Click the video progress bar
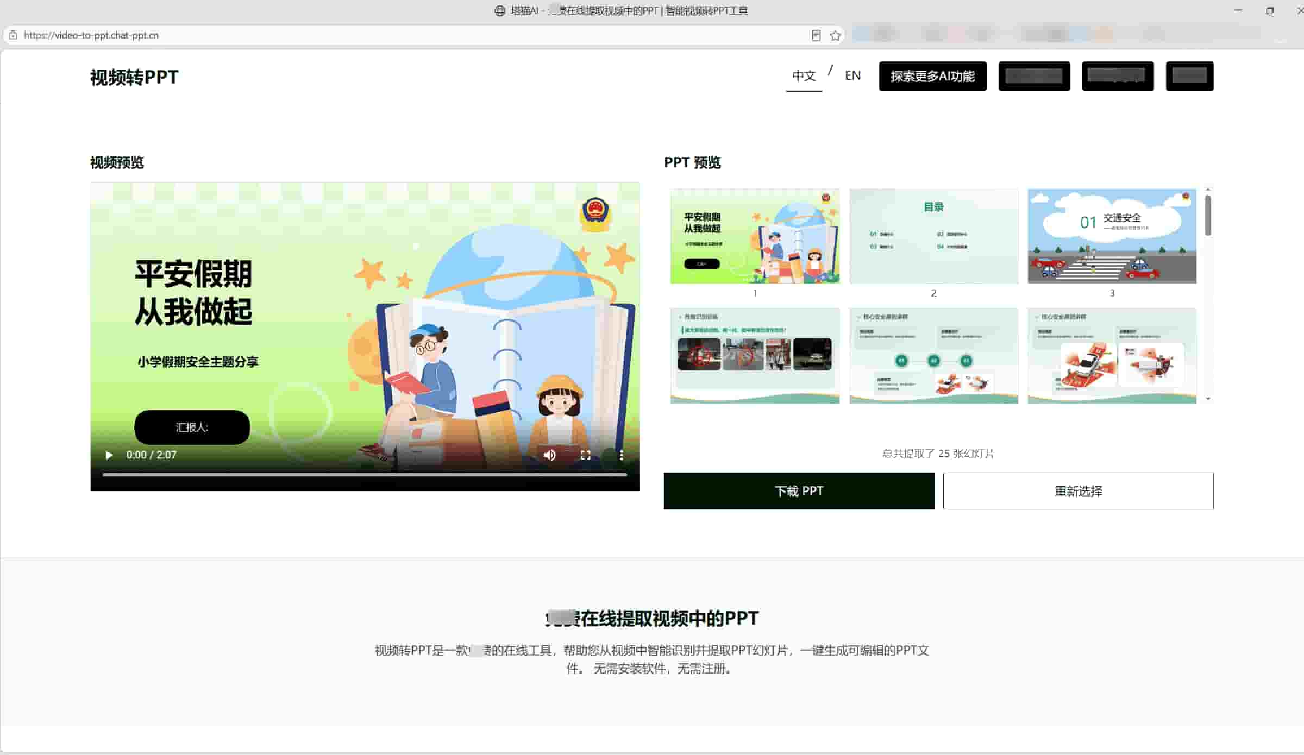The height and width of the screenshot is (755, 1304). click(365, 475)
